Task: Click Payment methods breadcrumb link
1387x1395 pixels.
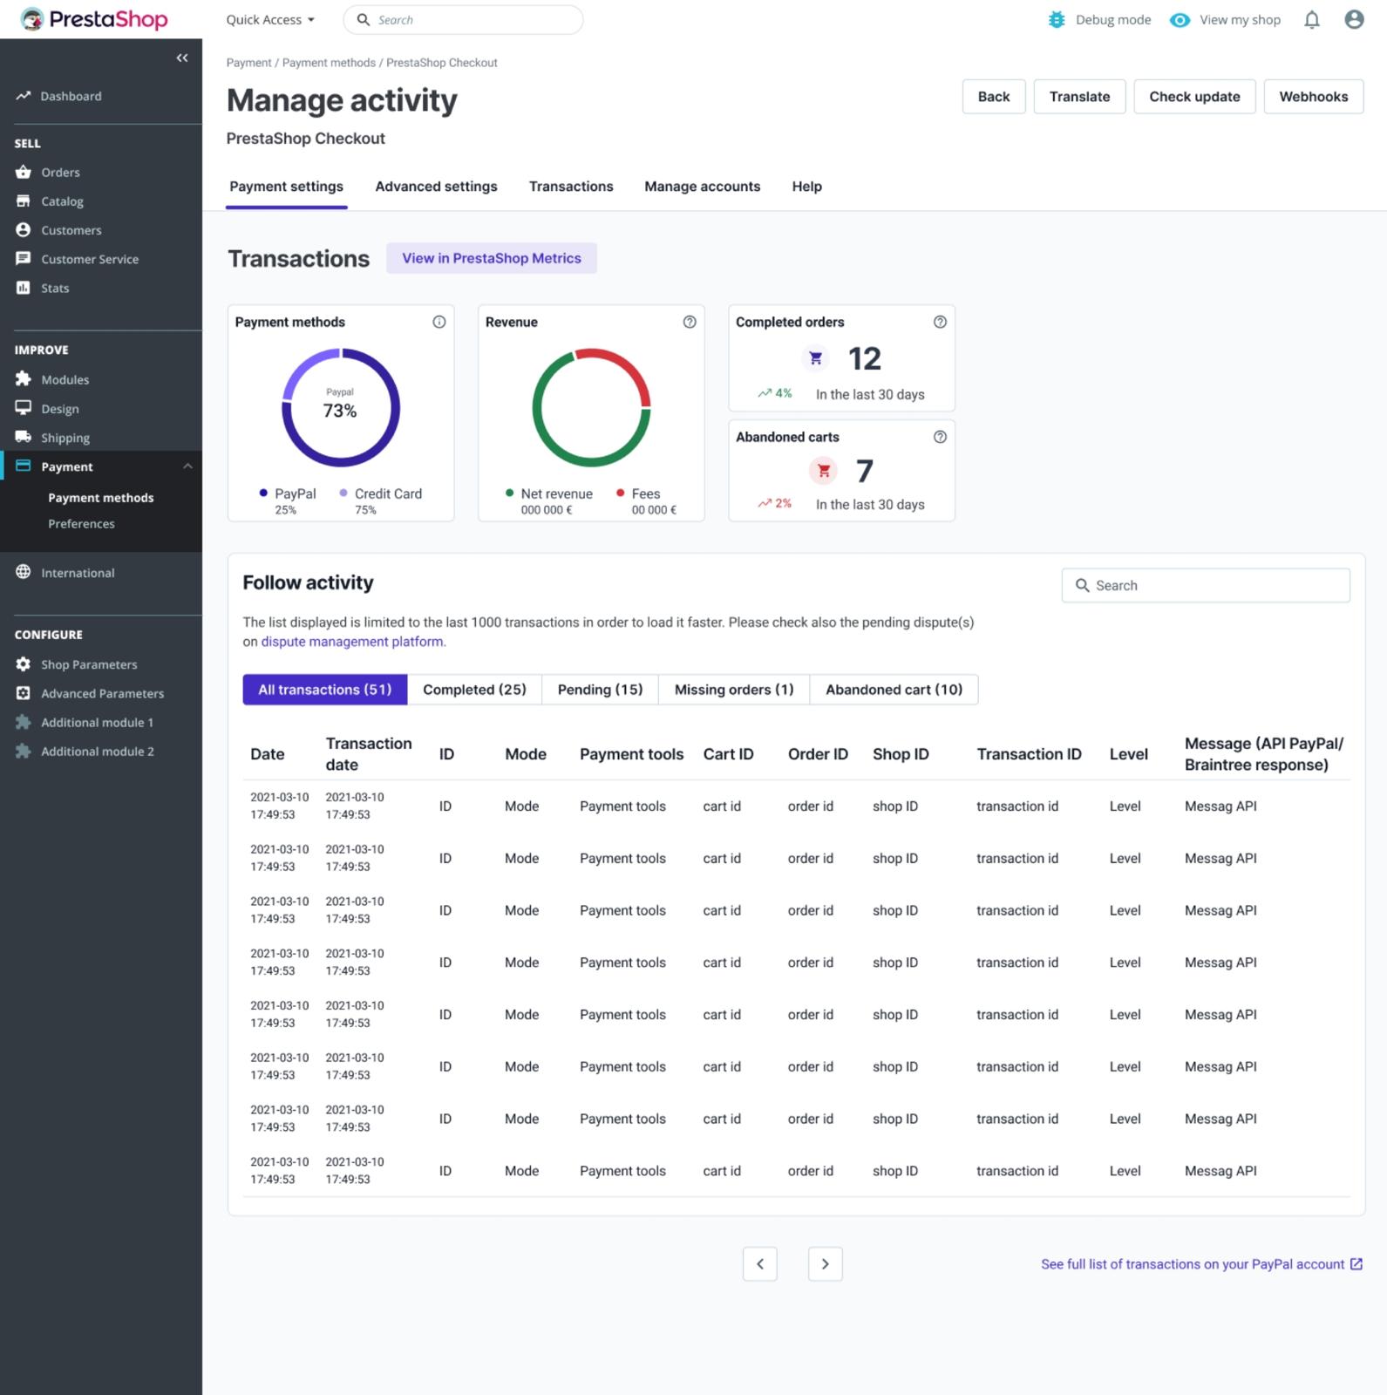Action: point(329,63)
